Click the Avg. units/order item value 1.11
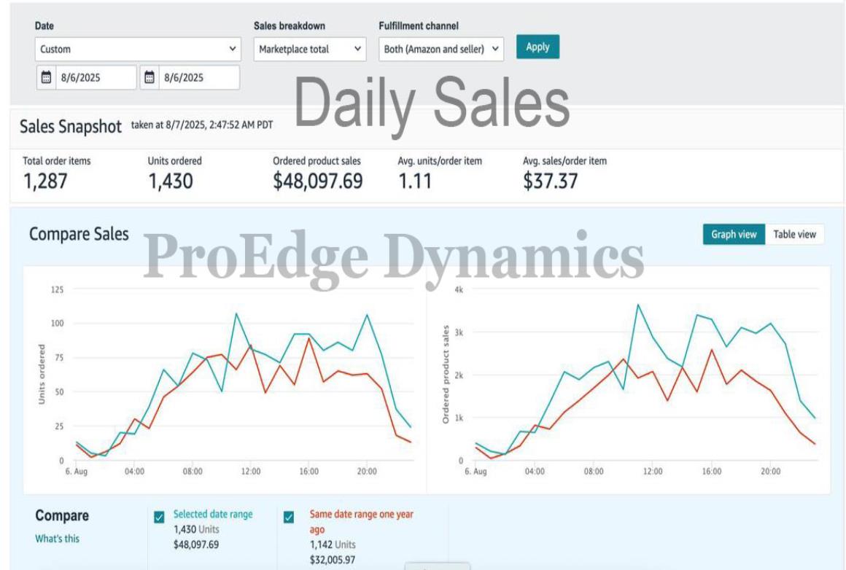Screen dimensions: 846x570 coord(414,181)
